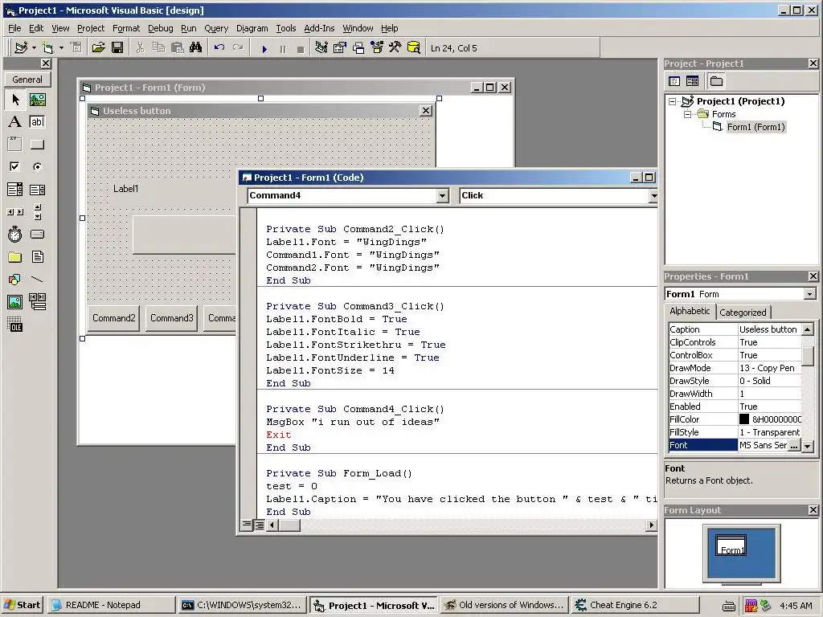
Task: Open Add Project dropdown arrow in toolbar
Action: 34,48
